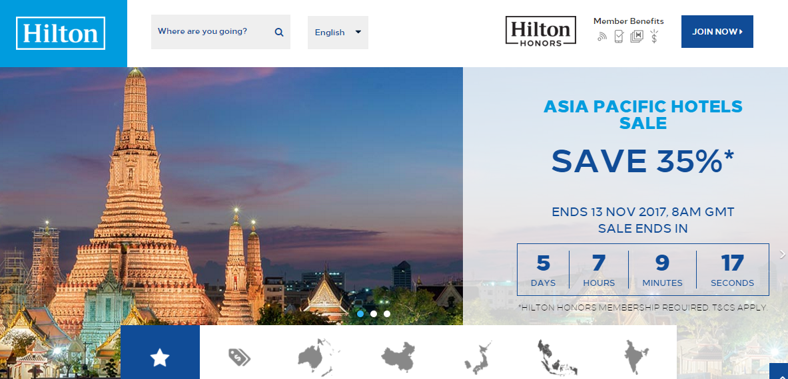
Task: Click the digital key benefit icon
Action: coord(637,36)
